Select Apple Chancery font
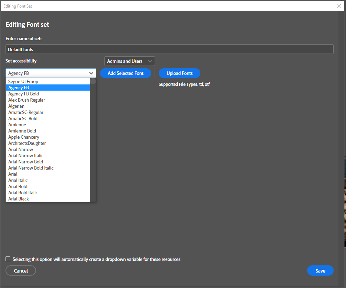 pos(24,137)
